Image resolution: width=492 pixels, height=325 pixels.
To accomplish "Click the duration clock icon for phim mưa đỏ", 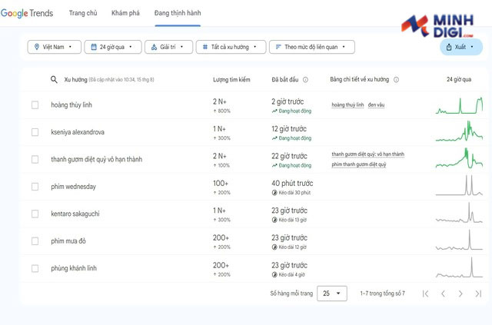I will pos(274,247).
